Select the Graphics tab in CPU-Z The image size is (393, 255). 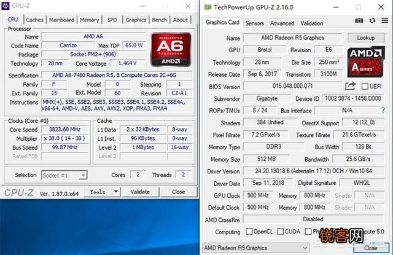click(136, 20)
